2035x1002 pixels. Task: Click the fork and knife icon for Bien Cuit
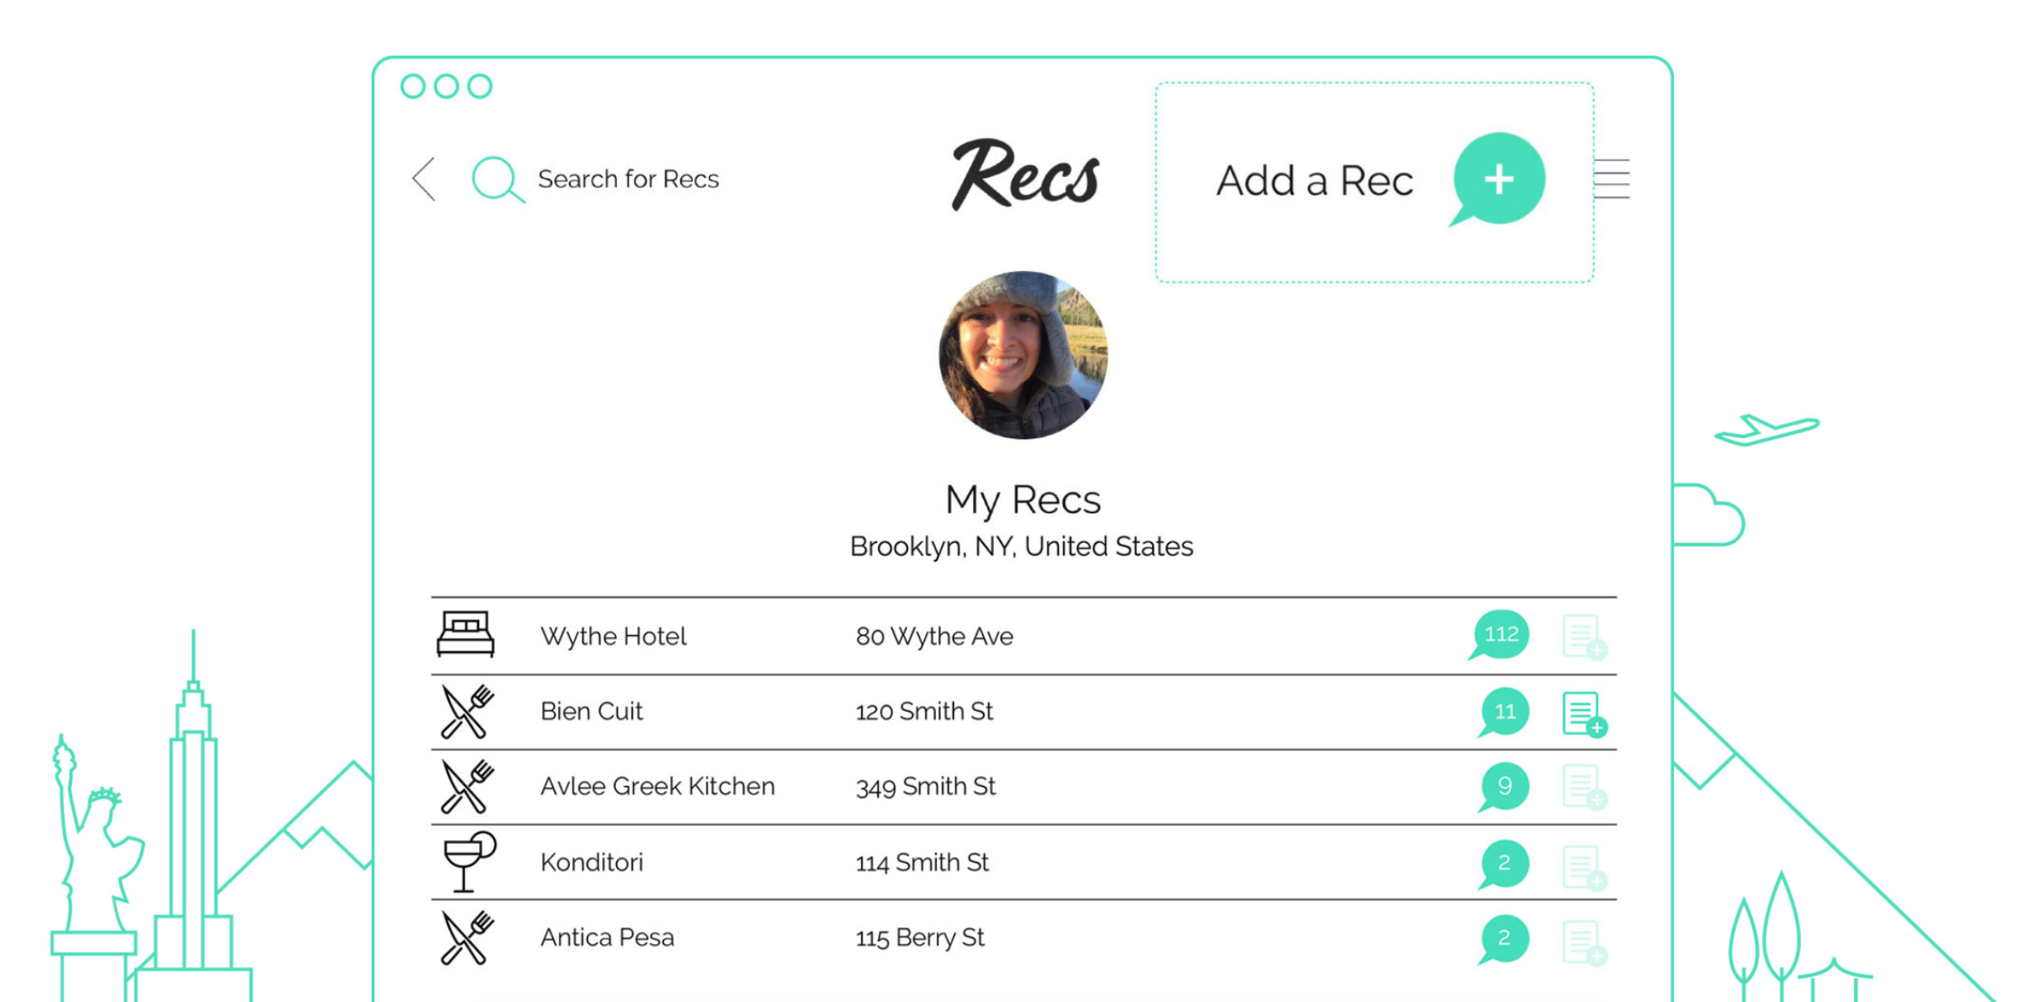pyautogui.click(x=467, y=712)
